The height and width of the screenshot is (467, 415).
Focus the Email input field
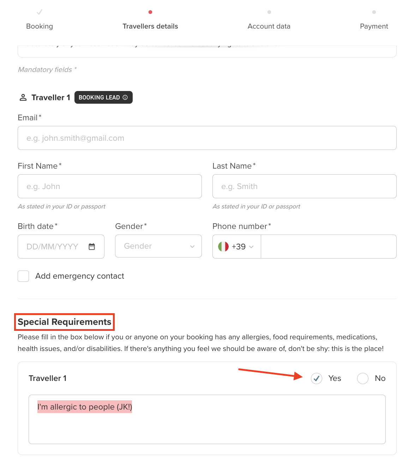click(207, 138)
